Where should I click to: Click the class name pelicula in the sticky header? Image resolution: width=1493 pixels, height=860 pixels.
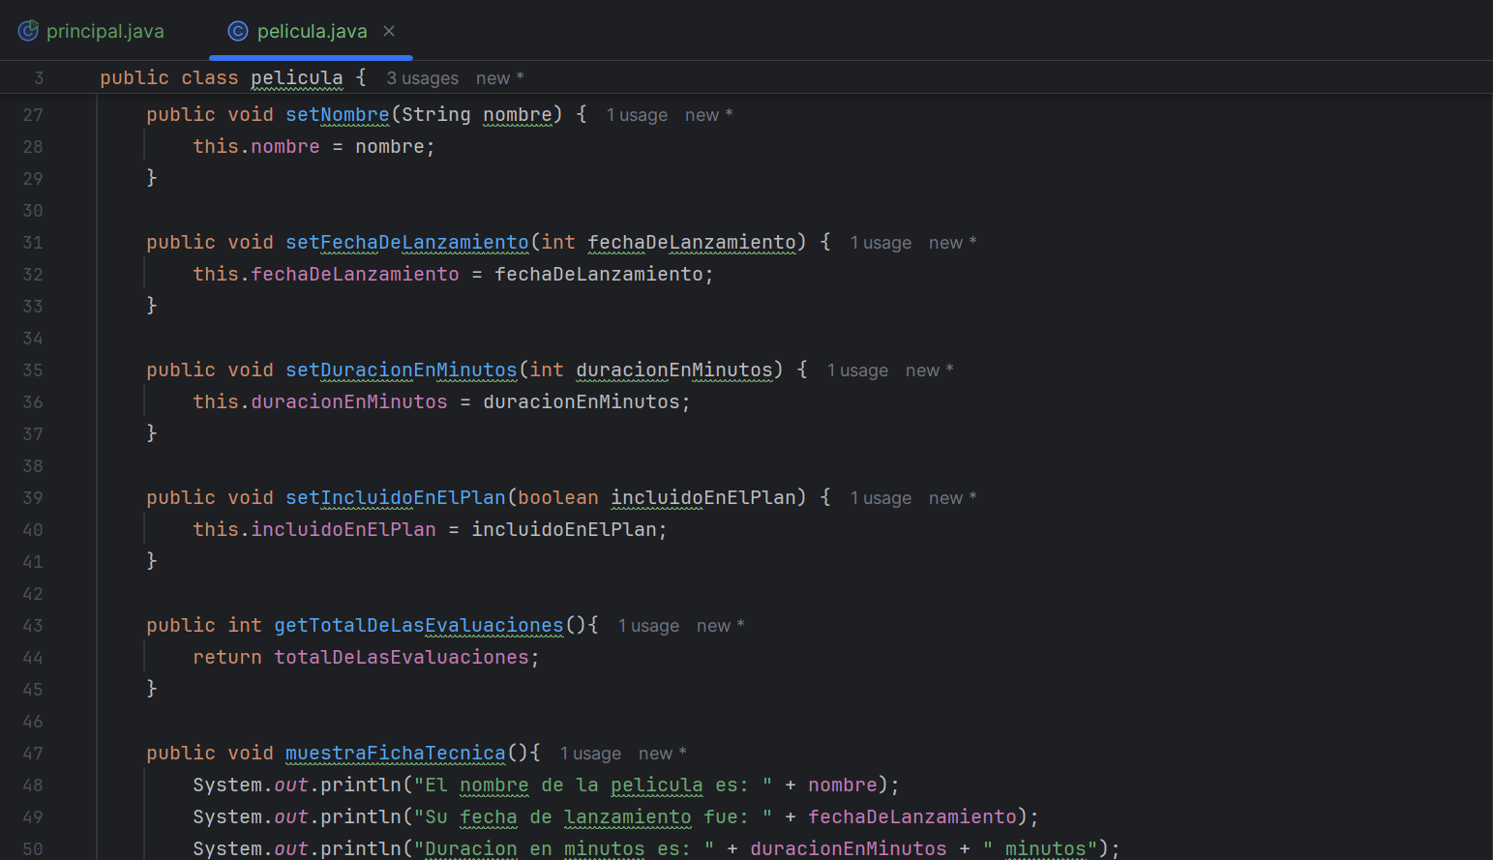point(297,77)
